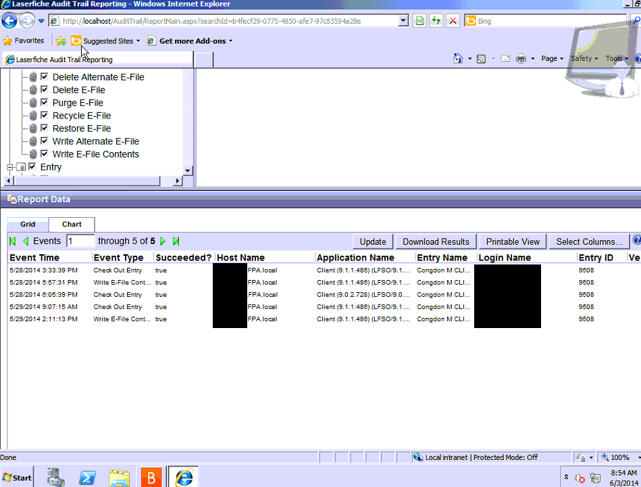Collapse the Entry tree node
The width and height of the screenshot is (641, 487).
10,167
